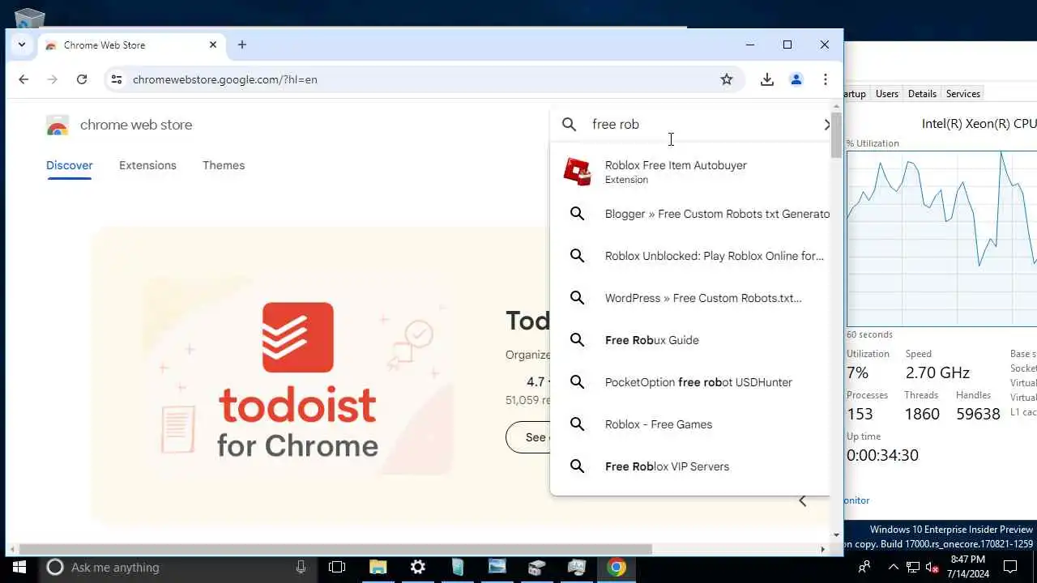Image resolution: width=1037 pixels, height=583 pixels.
Task: Click the chrome web store logo
Action: 119,125
